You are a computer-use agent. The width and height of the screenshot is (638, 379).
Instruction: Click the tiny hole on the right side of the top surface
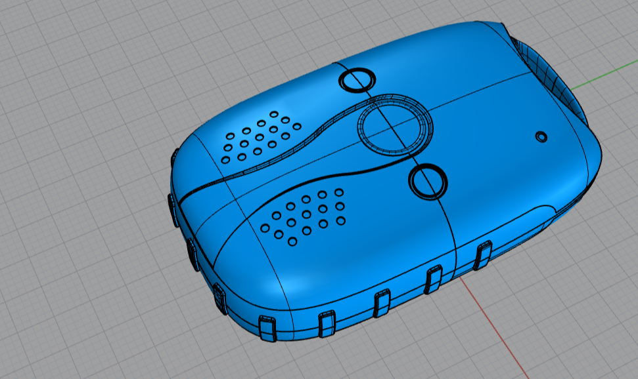coord(541,136)
